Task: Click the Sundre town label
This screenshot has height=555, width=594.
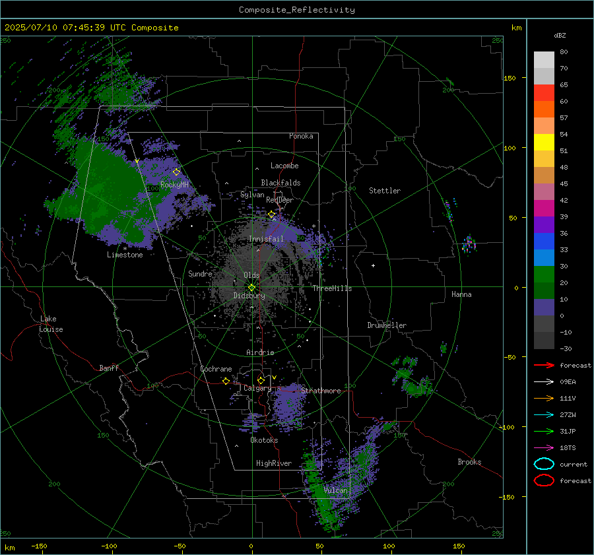Action: [x=200, y=274]
